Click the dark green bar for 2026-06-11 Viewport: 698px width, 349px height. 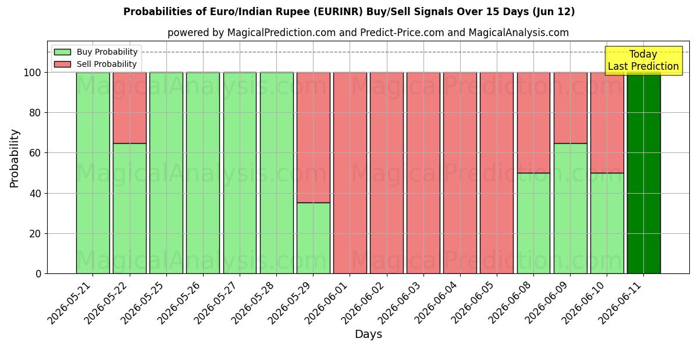644,173
